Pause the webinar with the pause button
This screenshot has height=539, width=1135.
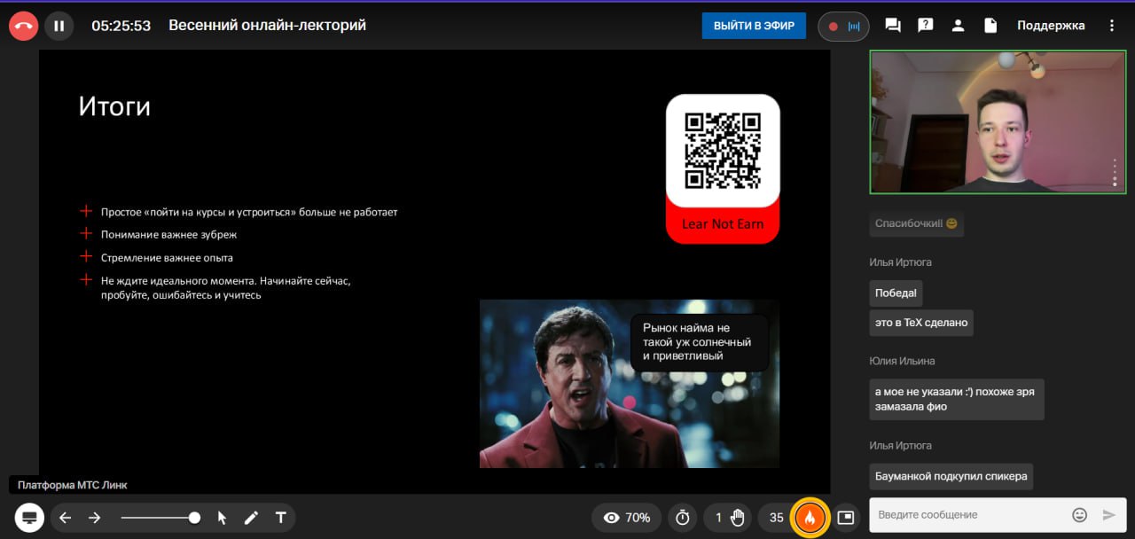point(59,26)
